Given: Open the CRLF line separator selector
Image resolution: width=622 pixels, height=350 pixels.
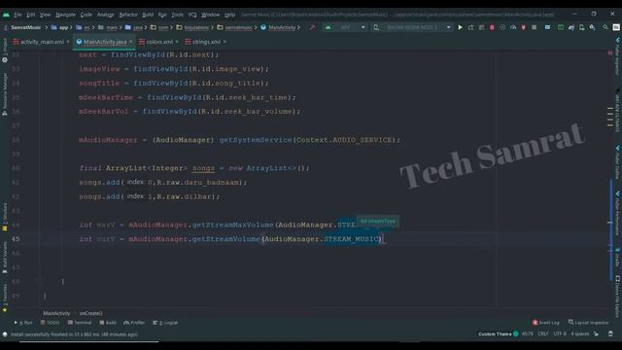Looking at the screenshot, I should (542, 334).
